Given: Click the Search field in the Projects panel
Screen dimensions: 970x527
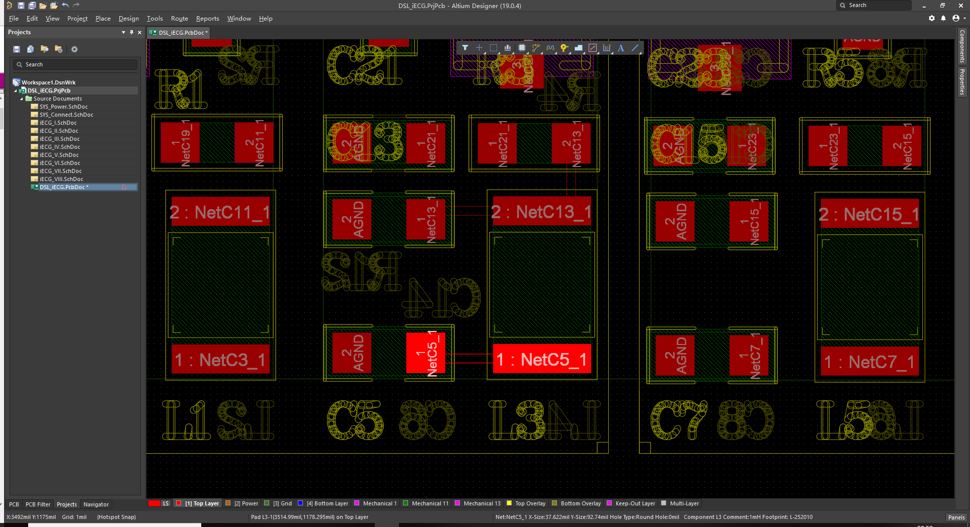Looking at the screenshot, I should click(x=75, y=64).
